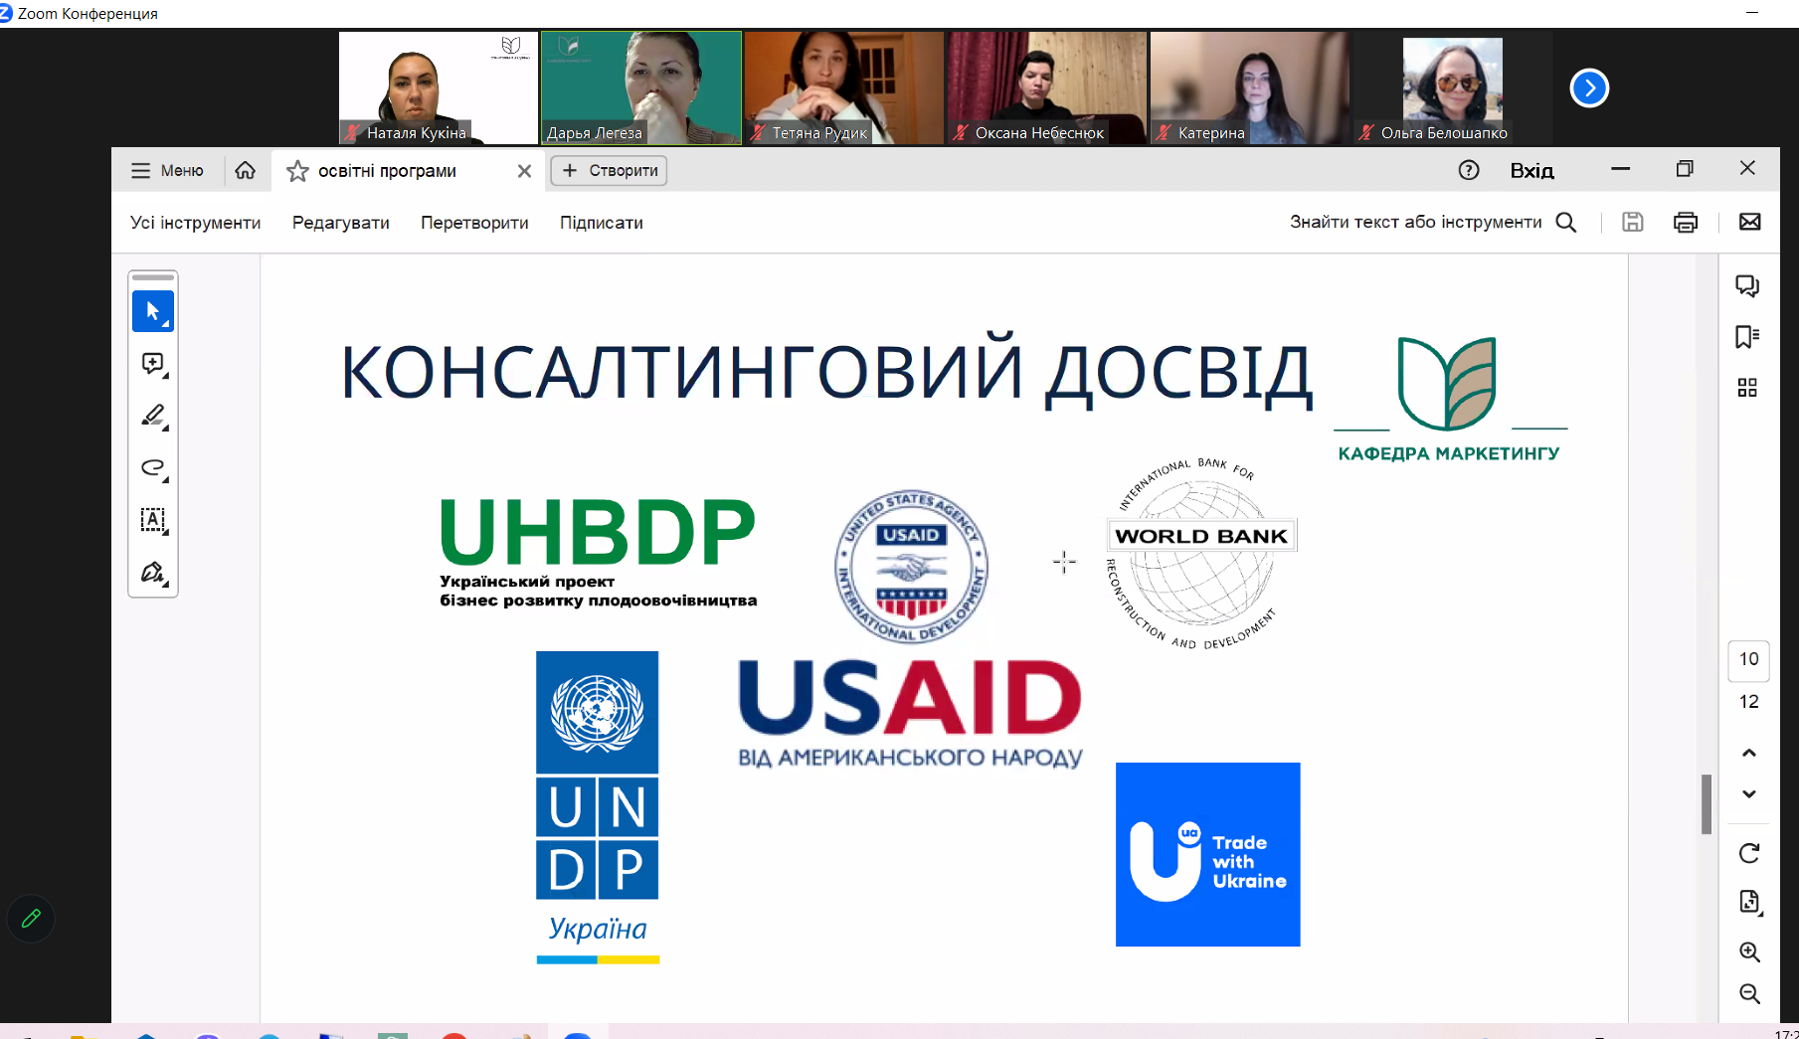Viewport: 1799px width, 1039px height.
Task: Click the vertical document scrollbar thumb
Action: click(1707, 803)
